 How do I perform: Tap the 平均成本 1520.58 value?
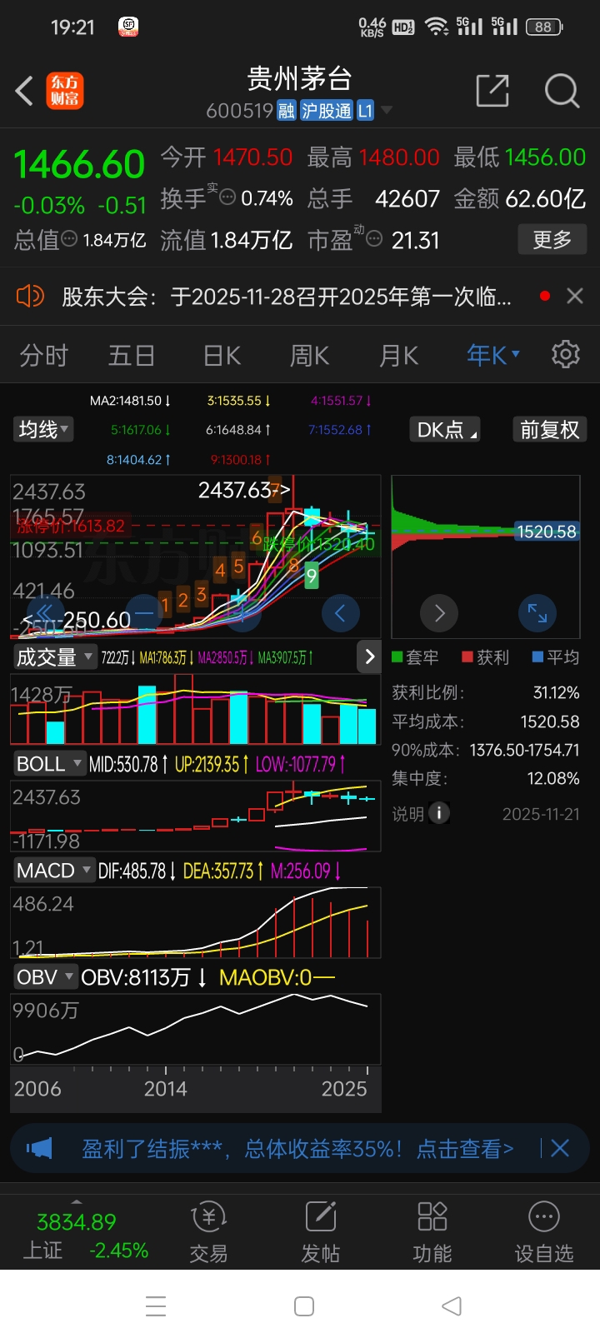[x=550, y=721]
